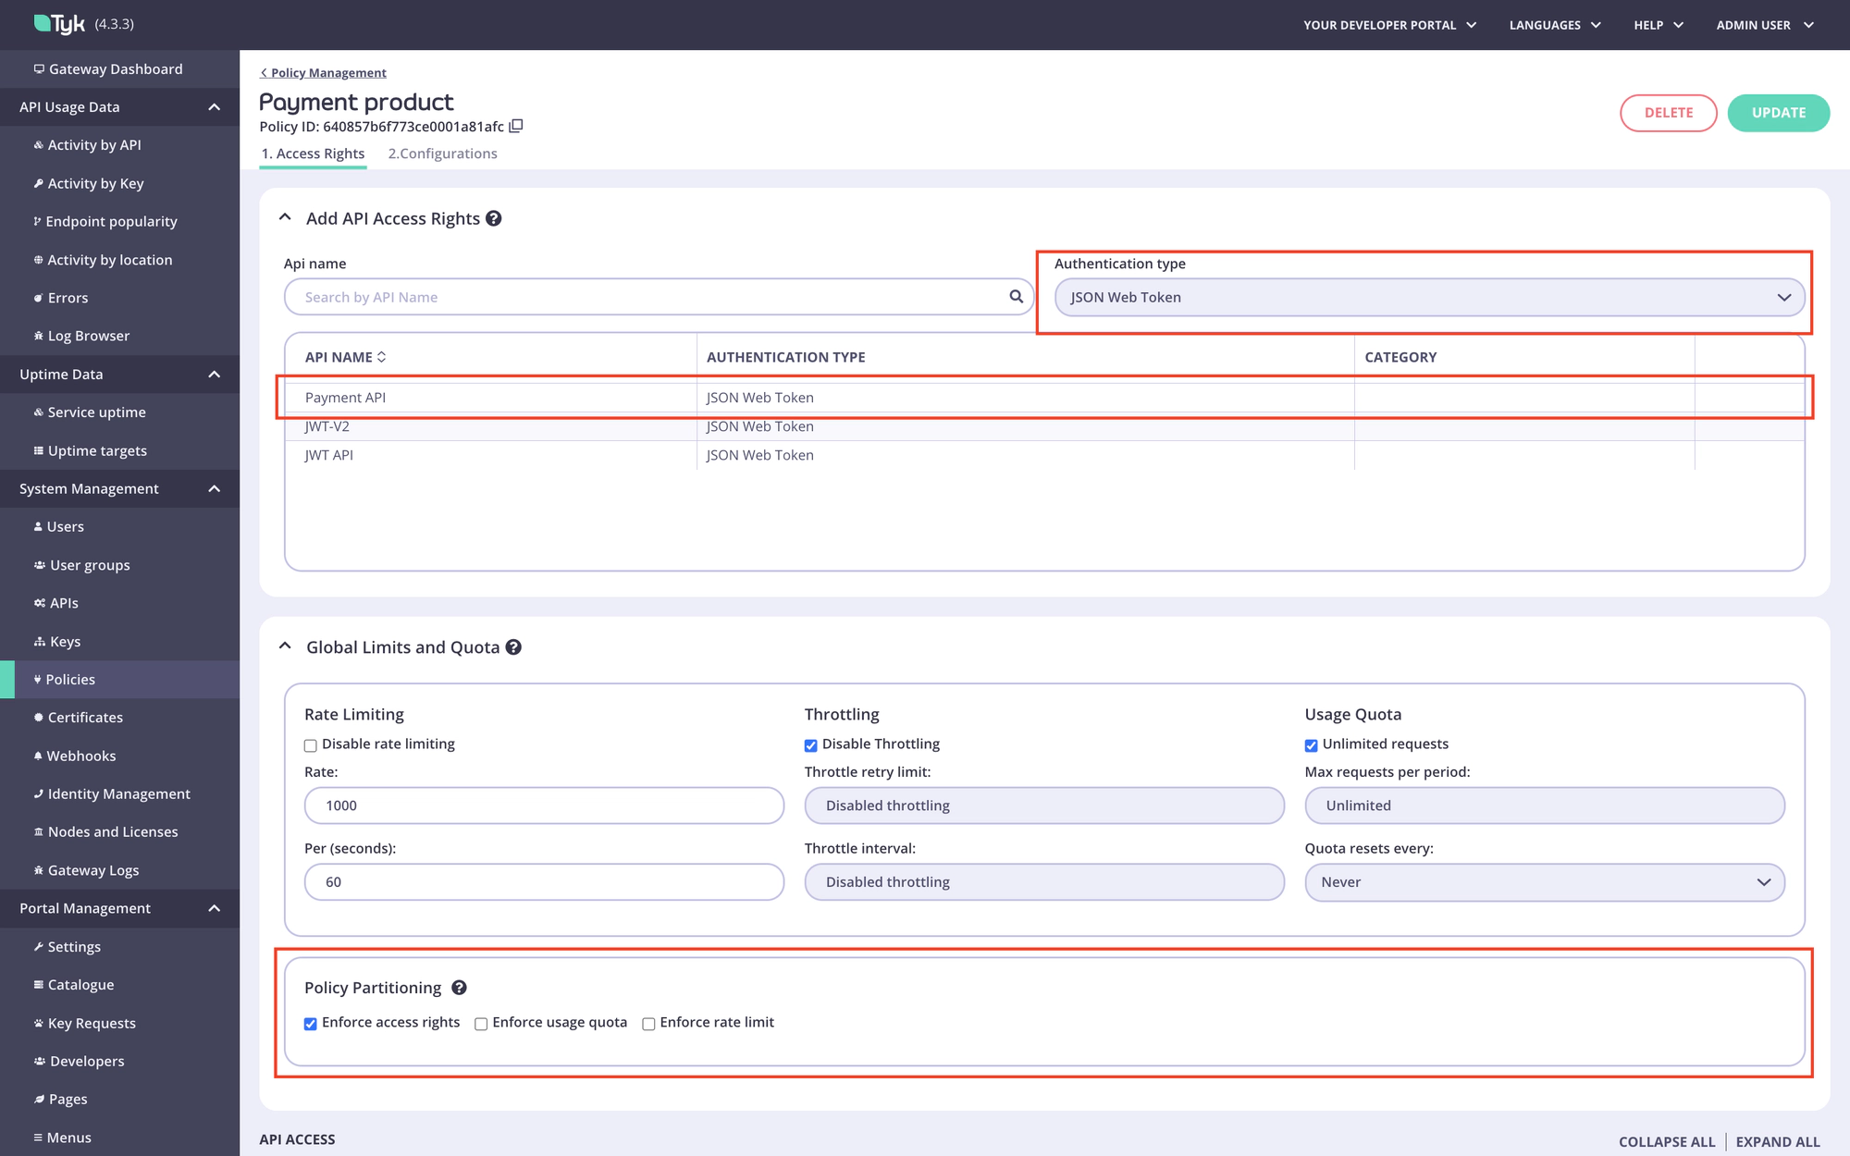The image size is (1850, 1156).
Task: Click the UPDATE policy button
Action: (1778, 112)
